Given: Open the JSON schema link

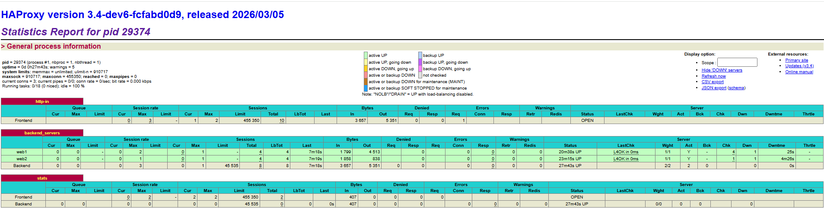Looking at the screenshot, I should pyautogui.click(x=737, y=88).
